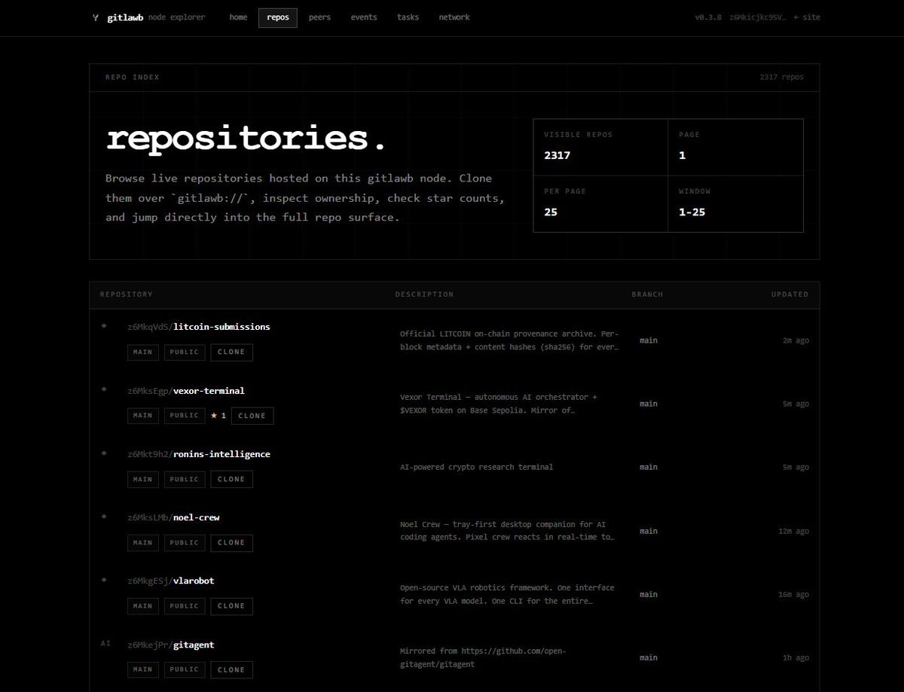Click the VISIBLE REPOS 2317 stat
This screenshot has height=692, width=904.
click(600, 147)
